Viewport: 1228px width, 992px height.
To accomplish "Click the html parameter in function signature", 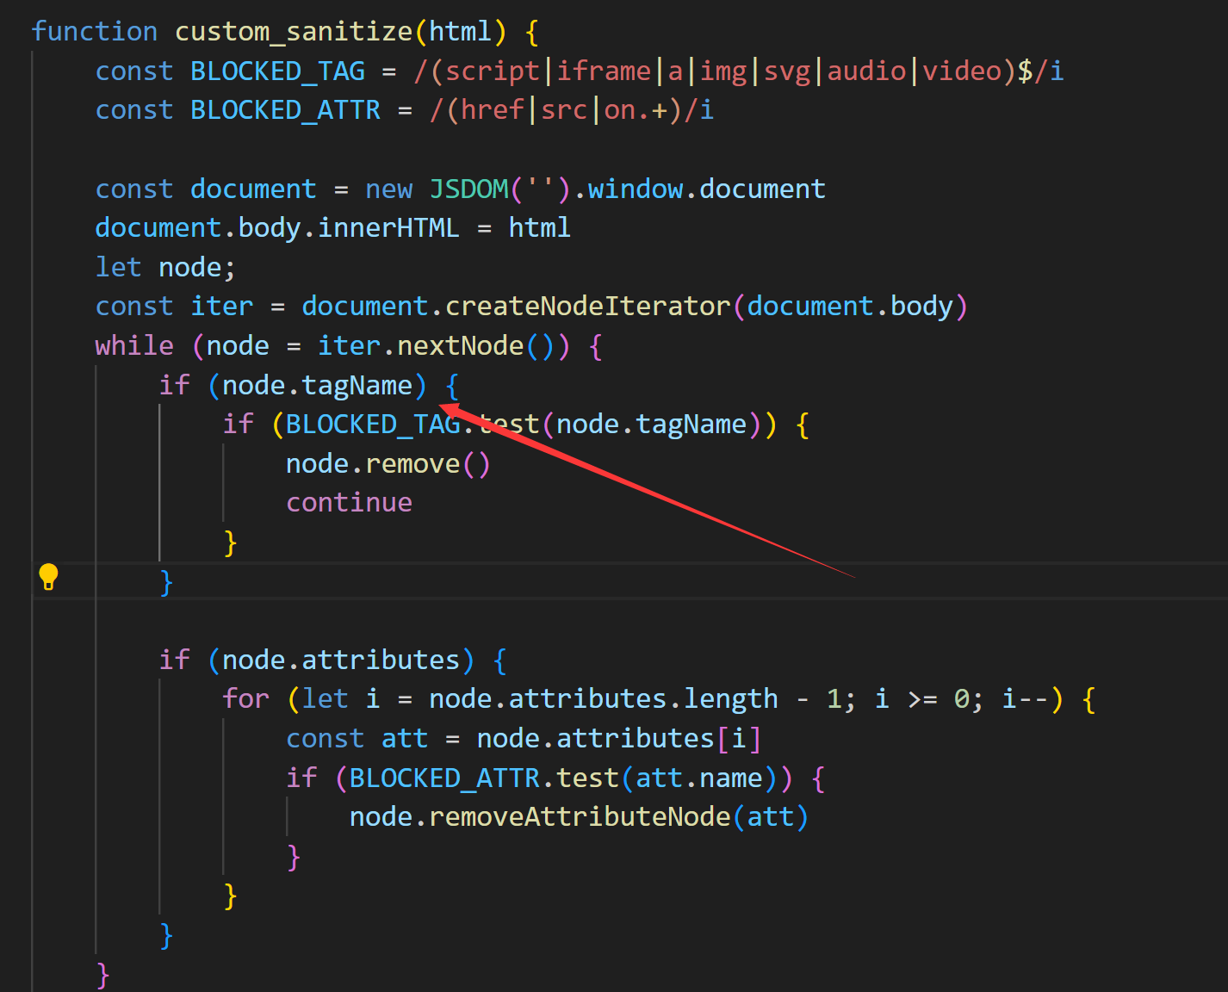I will [461, 32].
